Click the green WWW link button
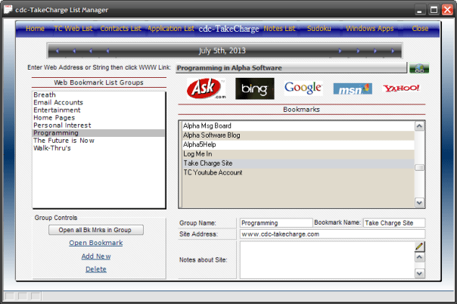 pos(418,68)
